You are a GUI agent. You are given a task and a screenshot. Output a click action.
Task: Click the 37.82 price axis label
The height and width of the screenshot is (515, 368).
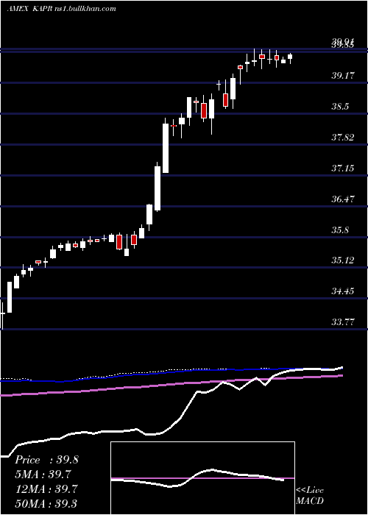point(342,138)
